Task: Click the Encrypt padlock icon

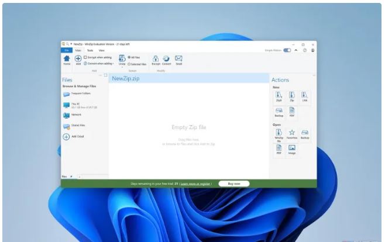Action: point(156,58)
